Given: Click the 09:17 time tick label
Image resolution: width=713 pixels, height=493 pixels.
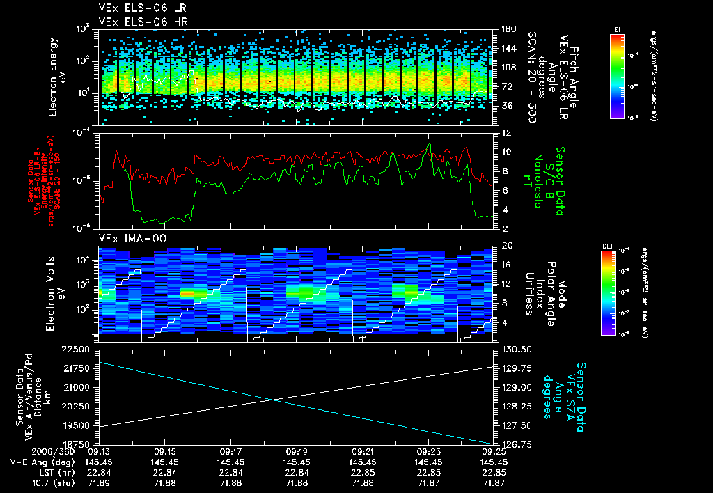Looking at the screenshot, I should (230, 452).
